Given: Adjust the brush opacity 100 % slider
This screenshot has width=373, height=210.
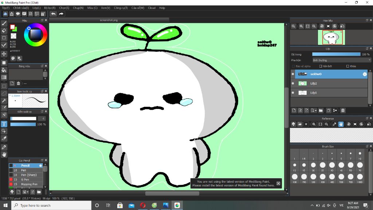Looking at the screenshot, I should click(x=23, y=124).
